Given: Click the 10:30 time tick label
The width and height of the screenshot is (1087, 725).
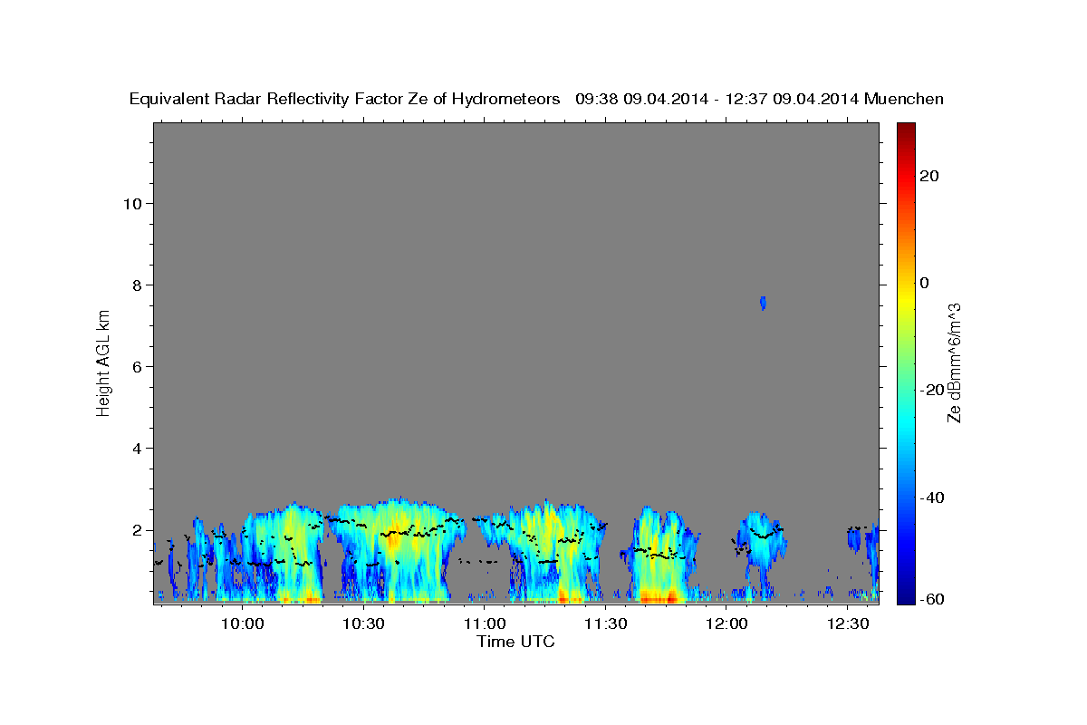Looking at the screenshot, I should pyautogui.click(x=364, y=624).
